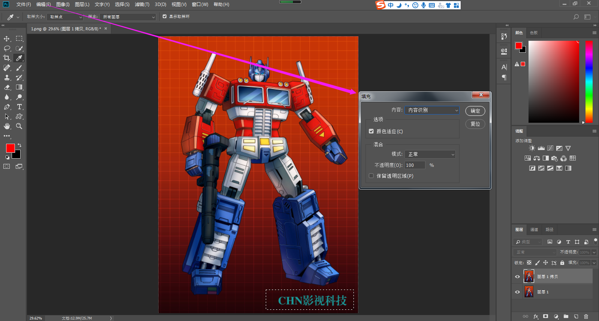The width and height of the screenshot is (599, 321).
Task: Open 选择(S) menu
Action: click(122, 4)
